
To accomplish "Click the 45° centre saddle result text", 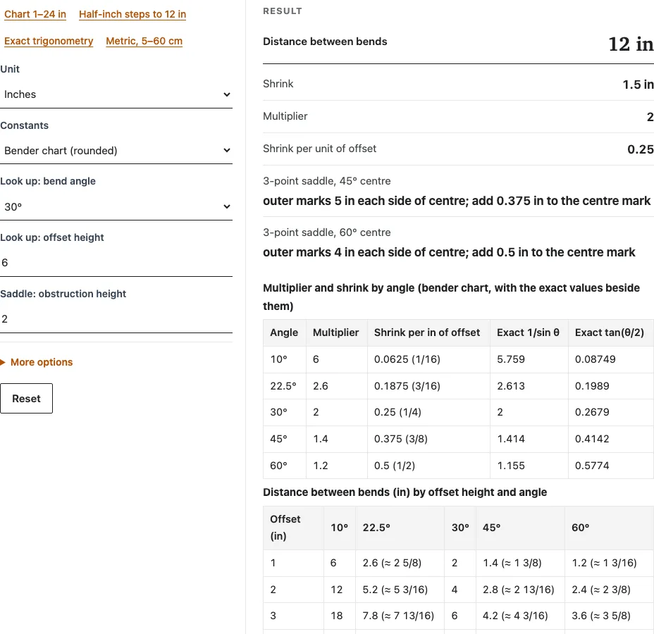I will tap(456, 201).
